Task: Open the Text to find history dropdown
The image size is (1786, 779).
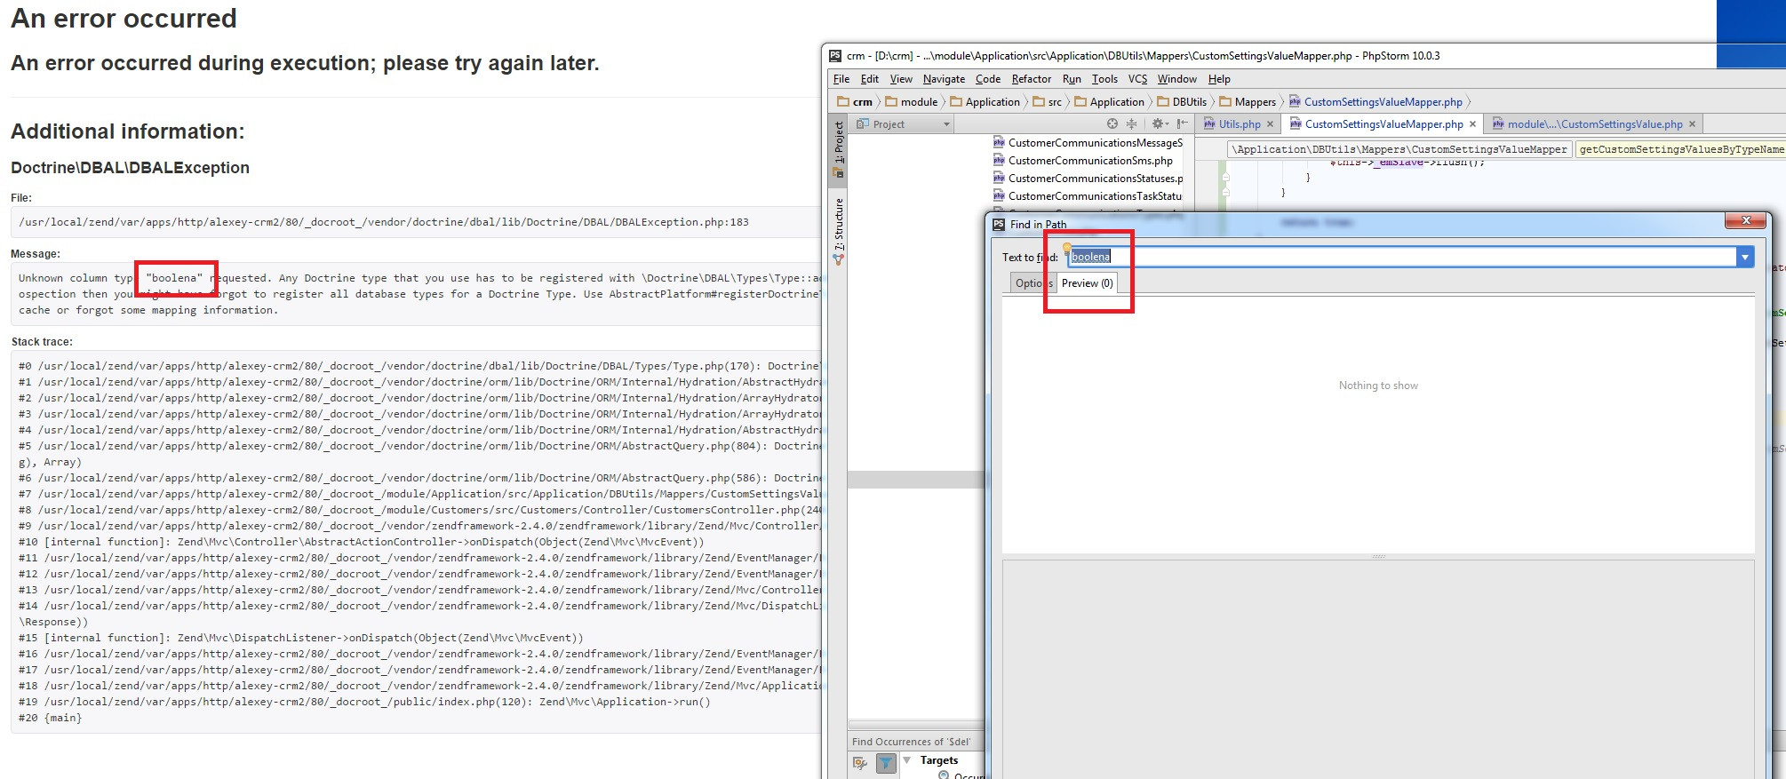Action: (x=1745, y=258)
